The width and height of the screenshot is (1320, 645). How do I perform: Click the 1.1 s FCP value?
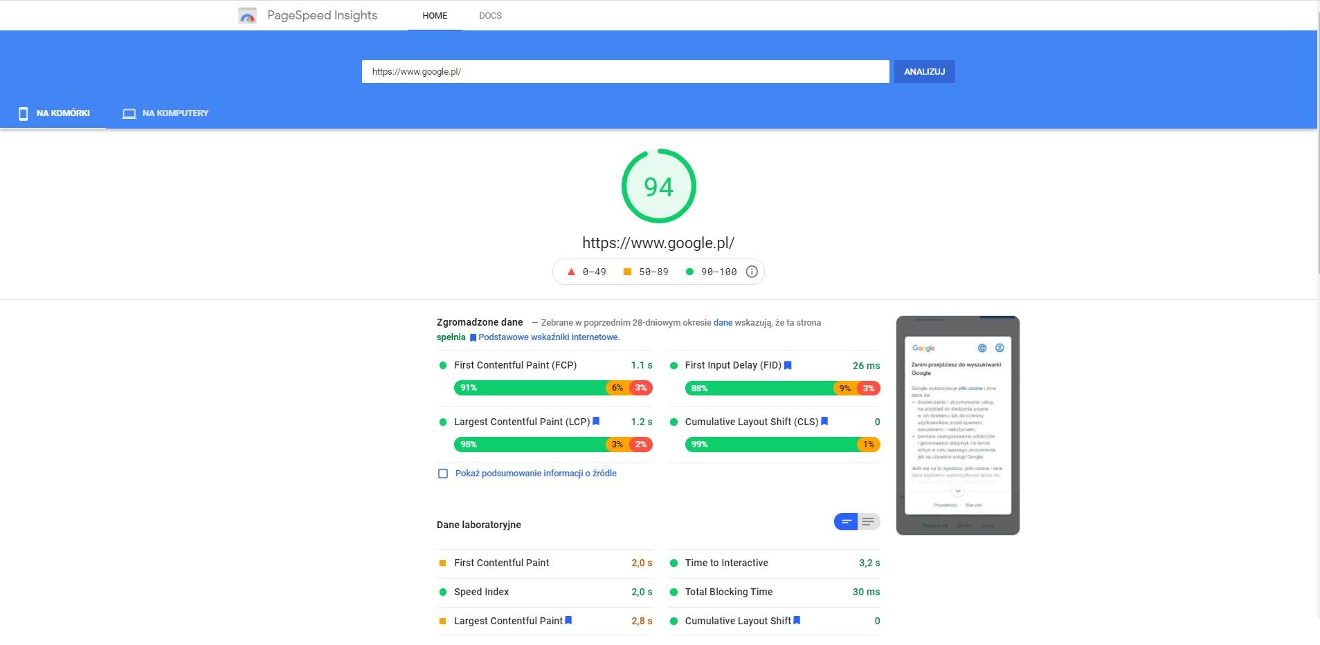coord(642,365)
